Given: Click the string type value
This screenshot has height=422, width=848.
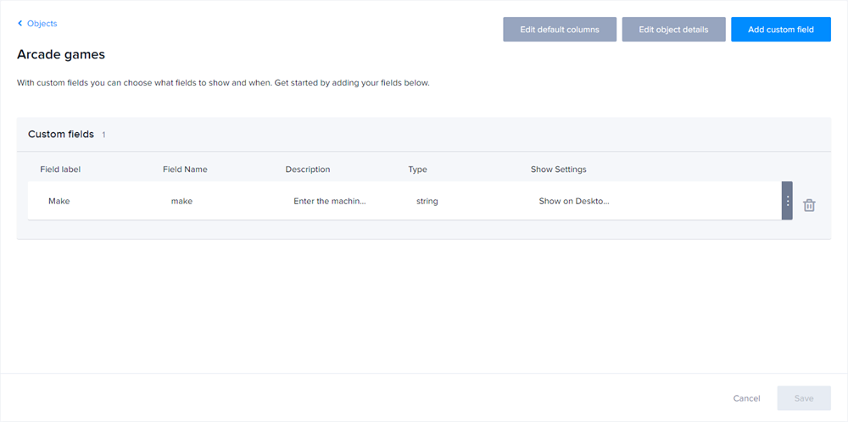Looking at the screenshot, I should tap(427, 202).
